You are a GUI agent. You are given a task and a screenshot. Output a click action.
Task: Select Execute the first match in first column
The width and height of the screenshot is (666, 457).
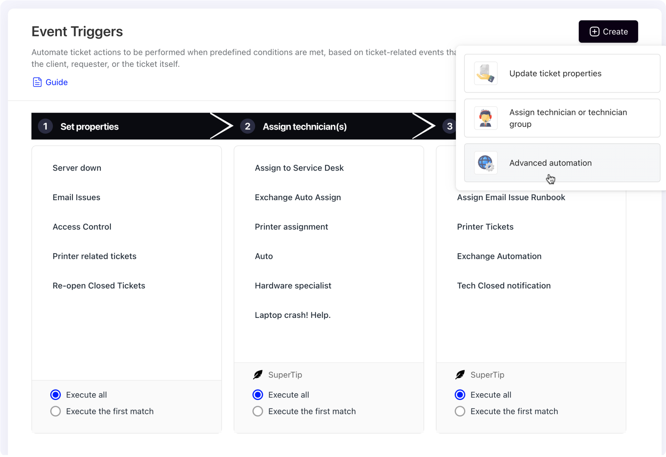click(55, 411)
